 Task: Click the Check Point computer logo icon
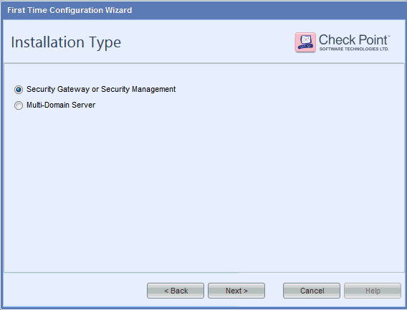[x=305, y=42]
